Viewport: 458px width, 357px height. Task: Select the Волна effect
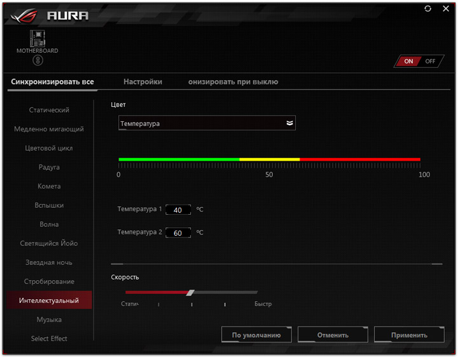[x=49, y=224]
